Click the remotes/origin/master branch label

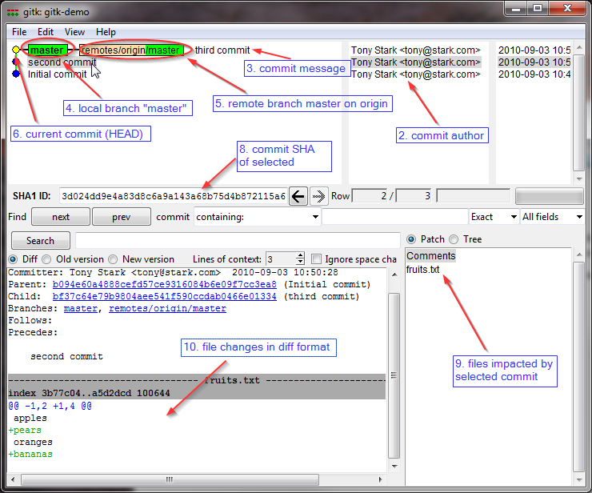tap(131, 50)
